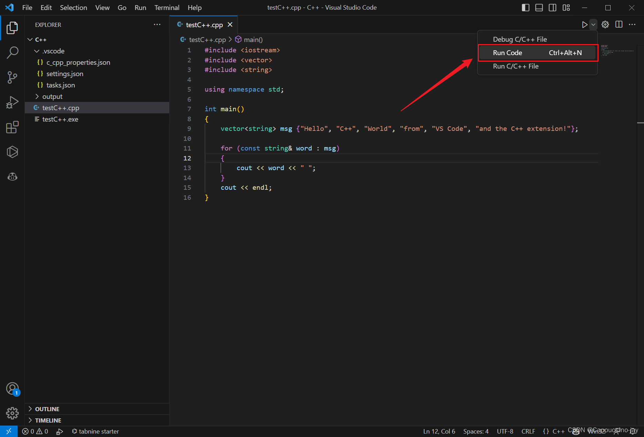The image size is (644, 437).
Task: Select testC++.cpp in Explorer
Action: click(97, 108)
